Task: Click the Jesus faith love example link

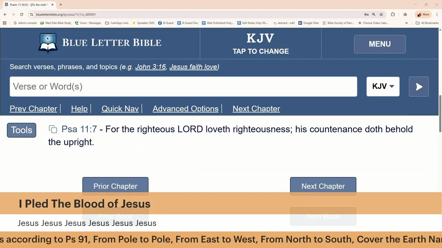Action: [x=193, y=67]
